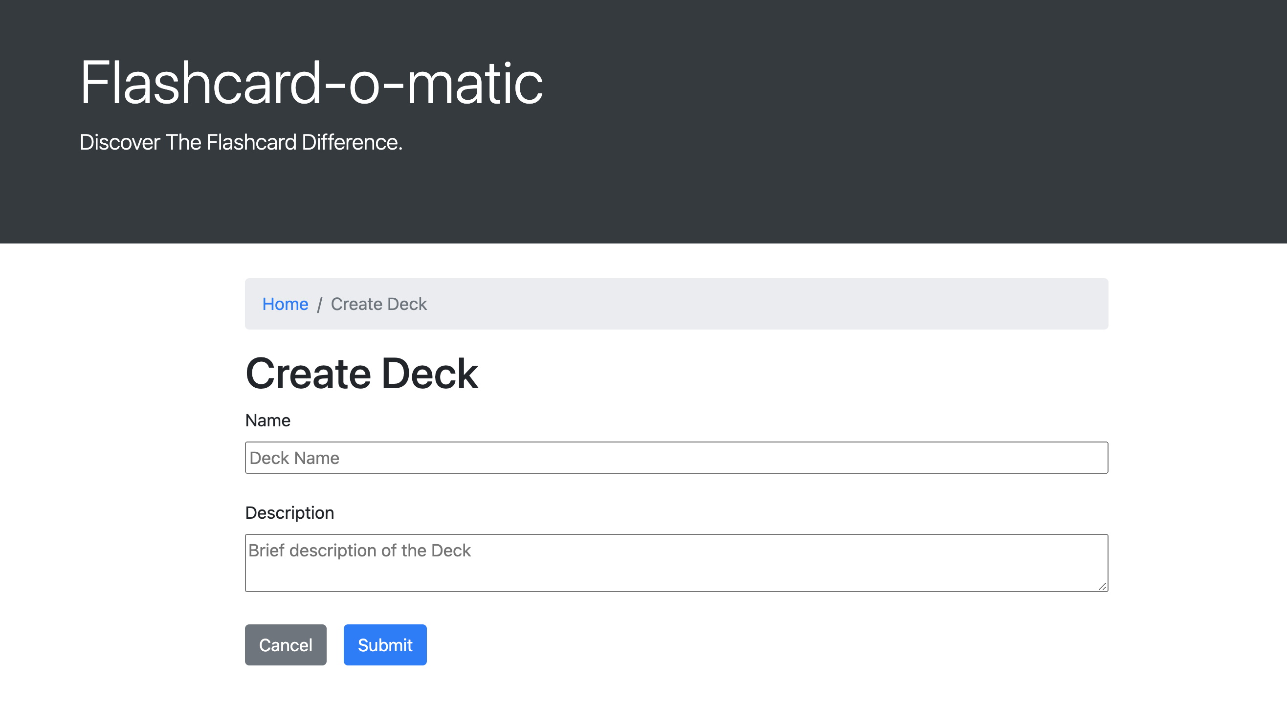
Task: Click the Name field label
Action: pyautogui.click(x=267, y=420)
